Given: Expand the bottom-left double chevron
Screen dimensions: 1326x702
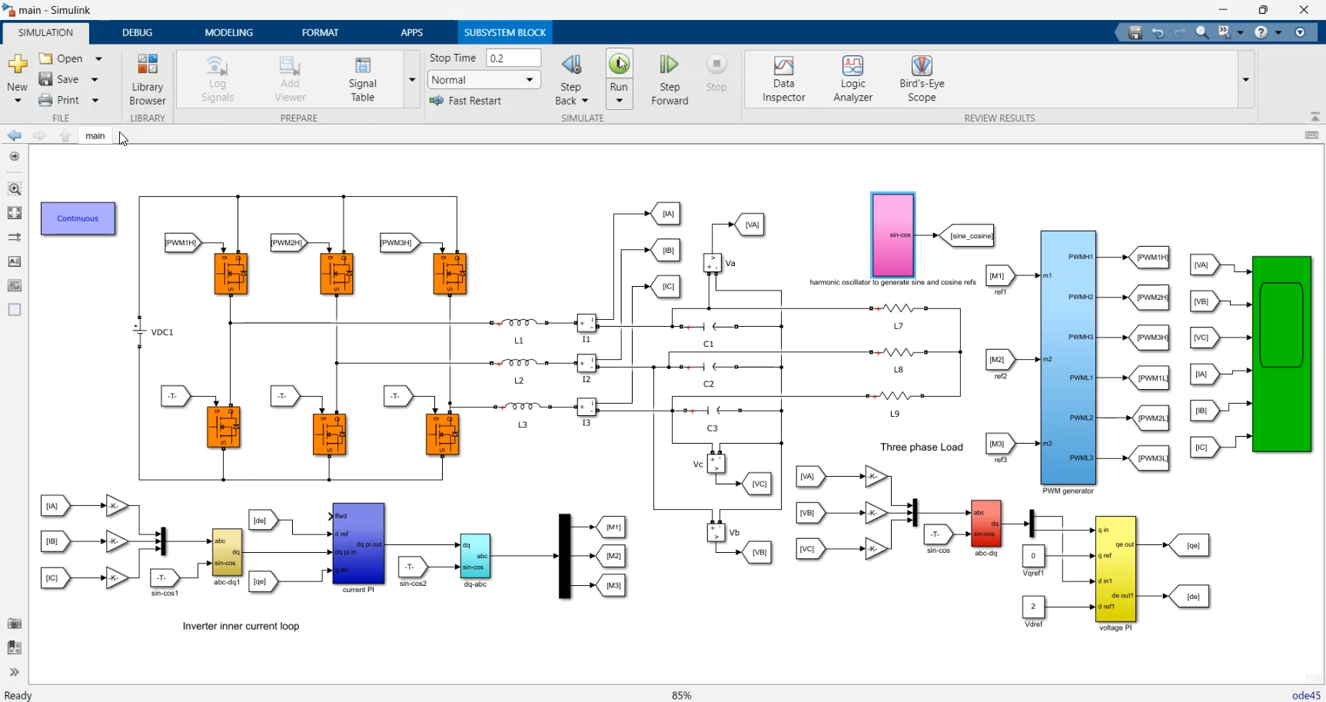Looking at the screenshot, I should 14,672.
